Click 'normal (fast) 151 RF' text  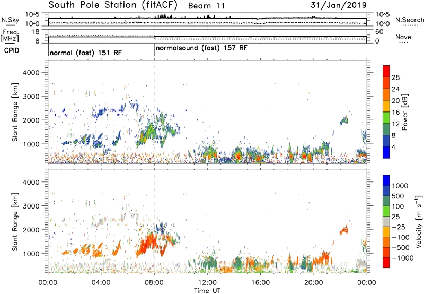point(86,53)
